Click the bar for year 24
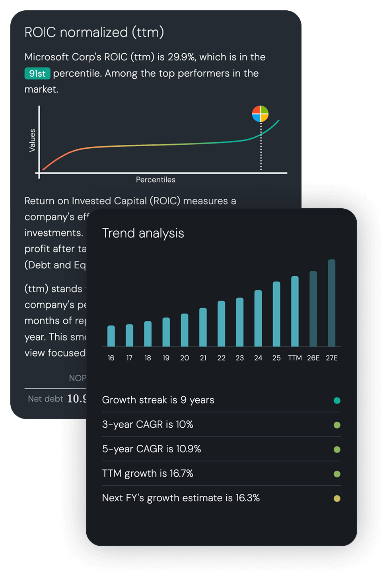 click(x=258, y=318)
